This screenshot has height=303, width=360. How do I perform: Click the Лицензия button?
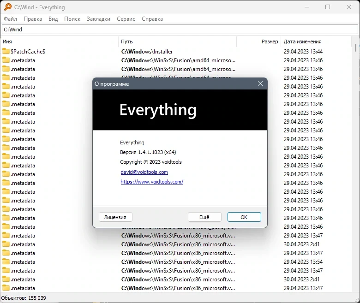pyautogui.click(x=115, y=217)
